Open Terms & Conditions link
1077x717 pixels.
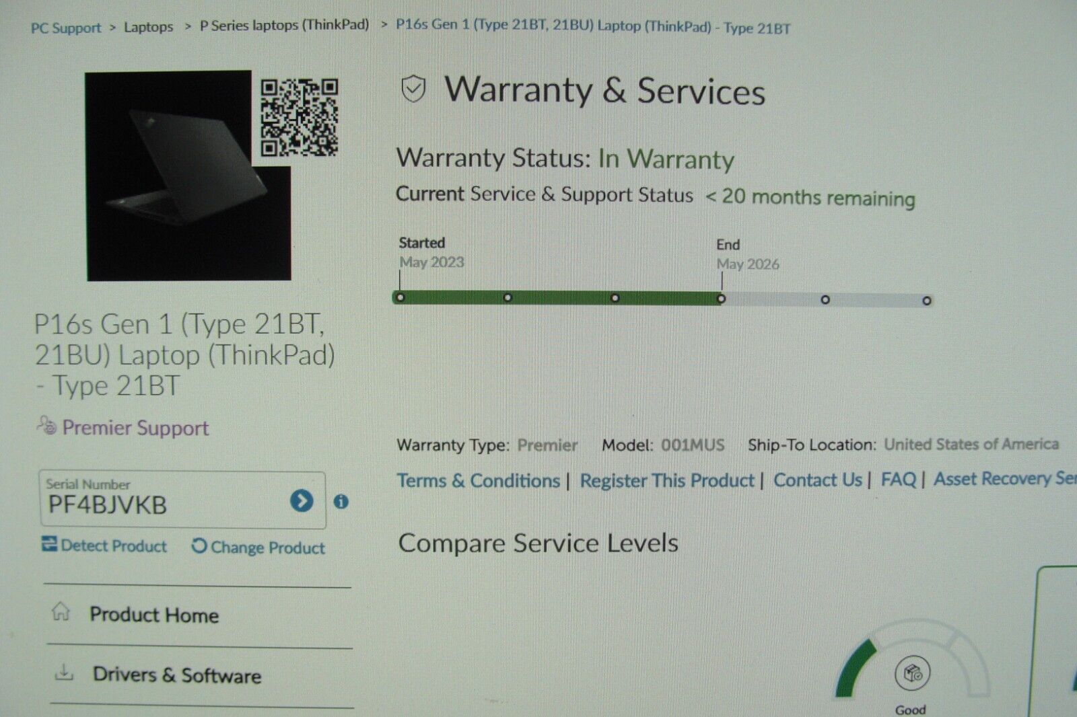click(x=478, y=480)
